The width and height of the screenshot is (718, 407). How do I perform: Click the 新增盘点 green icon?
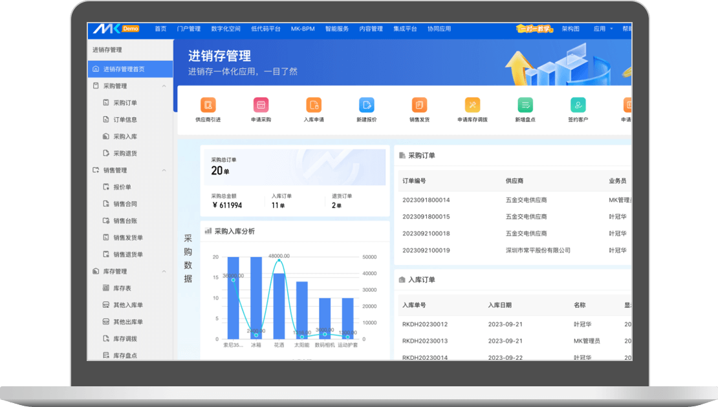(525, 105)
